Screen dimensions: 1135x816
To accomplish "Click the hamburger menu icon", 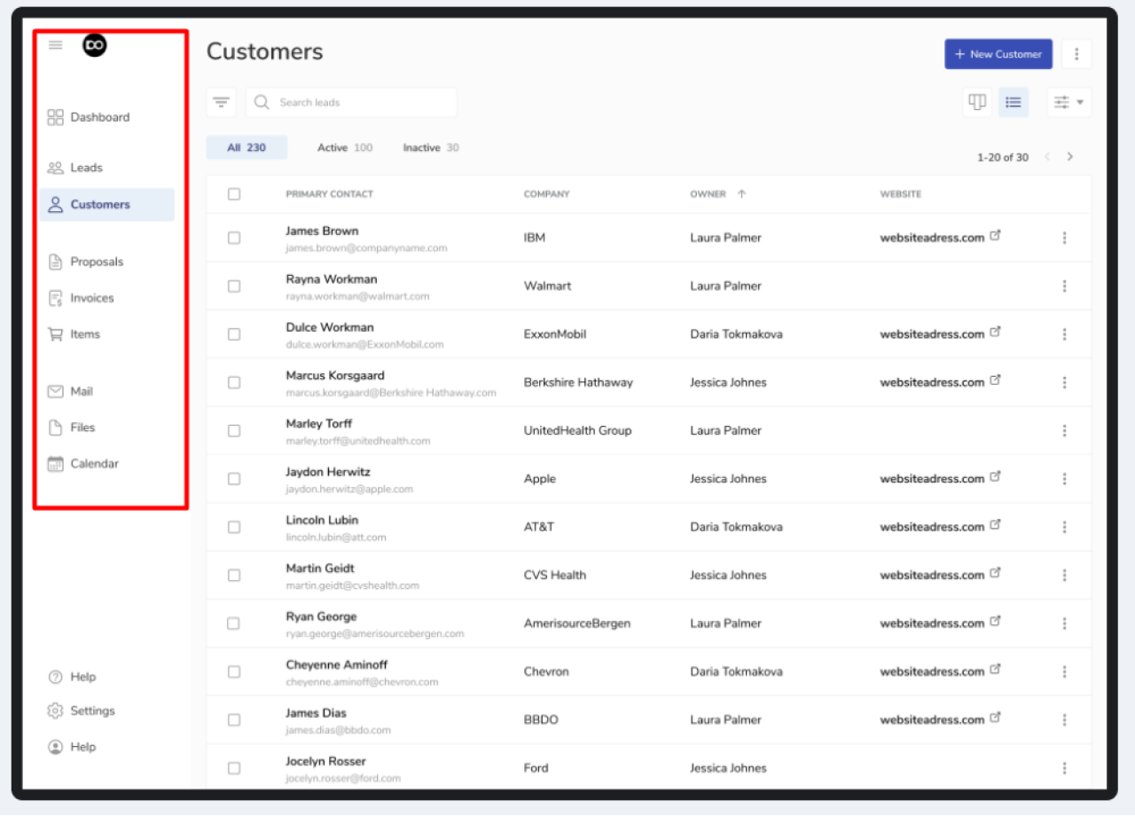I will click(55, 44).
